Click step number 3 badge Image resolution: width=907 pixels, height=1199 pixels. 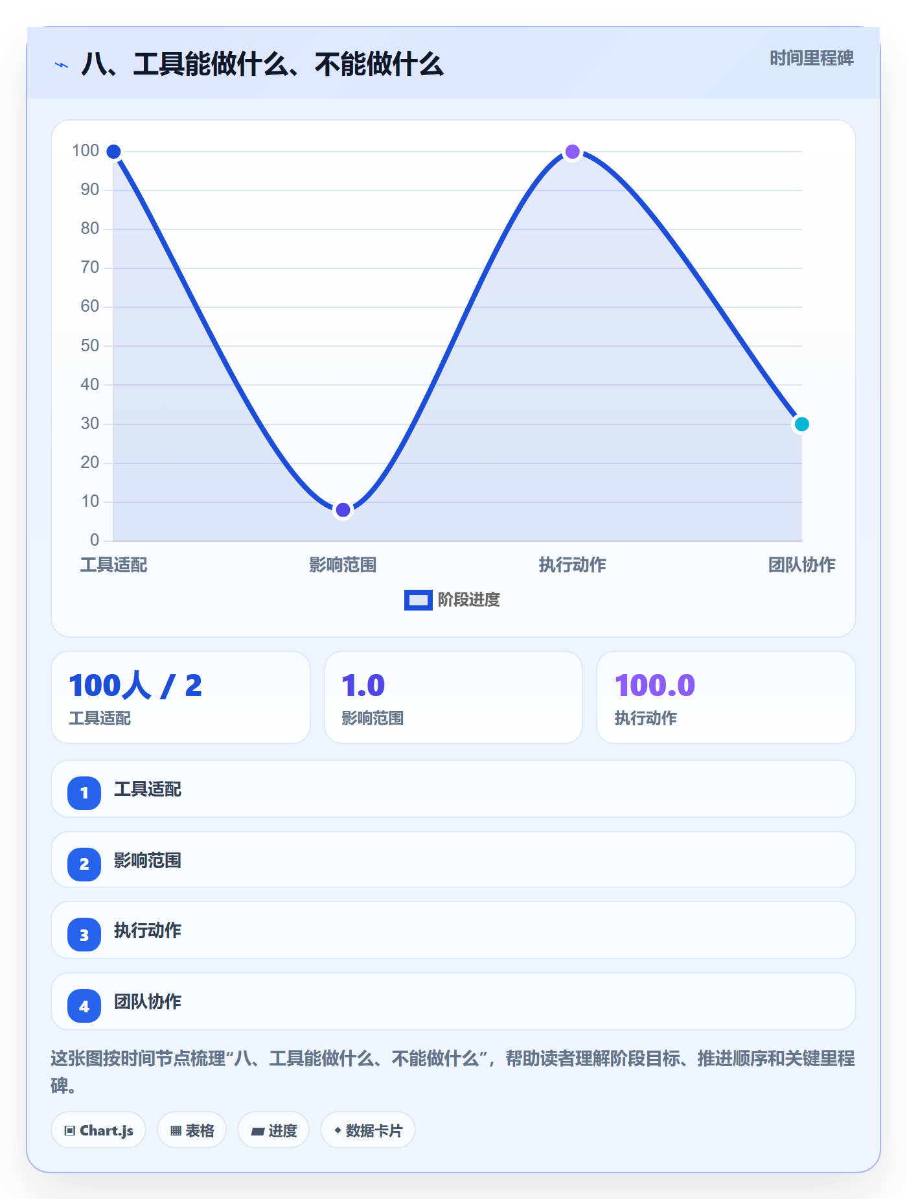tap(84, 935)
